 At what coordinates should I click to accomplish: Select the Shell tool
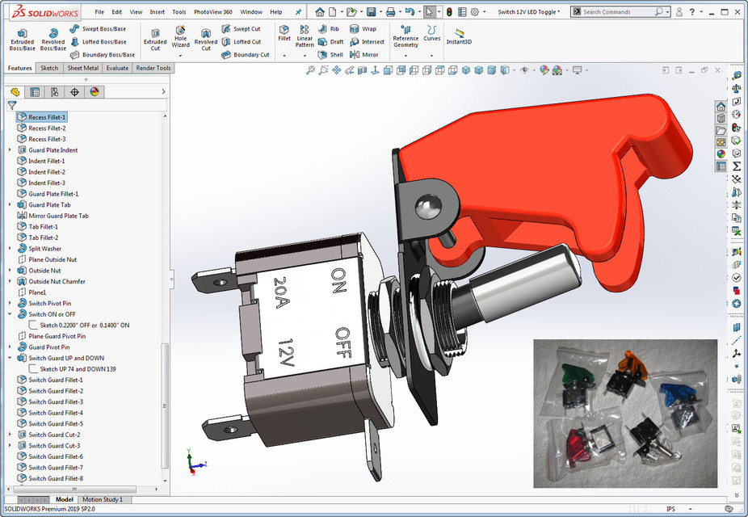[x=335, y=54]
